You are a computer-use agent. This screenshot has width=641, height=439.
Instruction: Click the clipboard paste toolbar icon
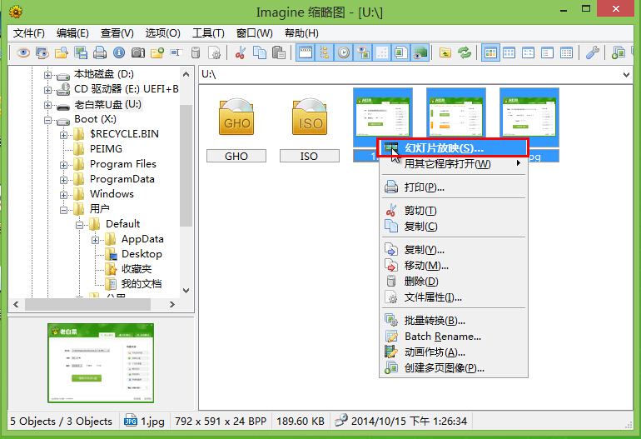(x=278, y=52)
